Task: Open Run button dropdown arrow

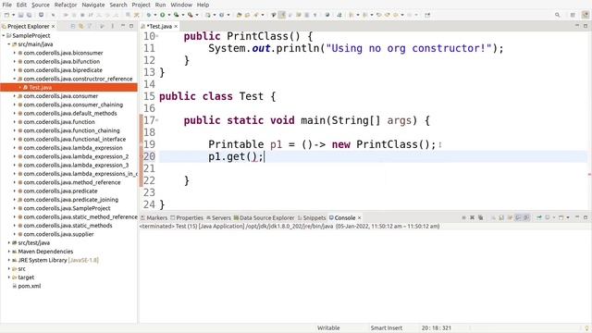Action: click(x=168, y=15)
